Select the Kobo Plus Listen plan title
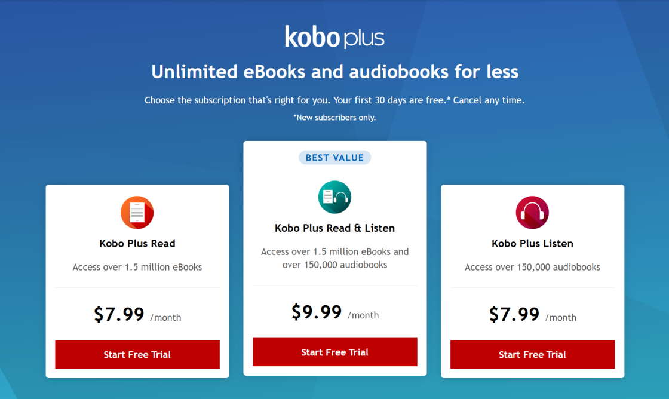669x399 pixels. click(x=532, y=244)
